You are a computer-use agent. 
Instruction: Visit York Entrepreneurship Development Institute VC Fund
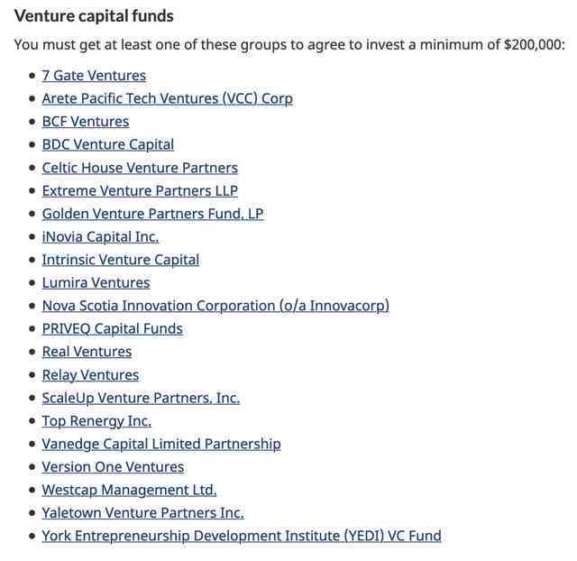click(242, 536)
